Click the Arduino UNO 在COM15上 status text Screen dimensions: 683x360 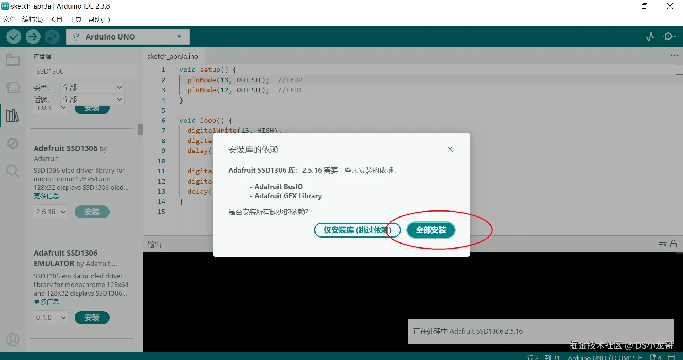[605, 357]
